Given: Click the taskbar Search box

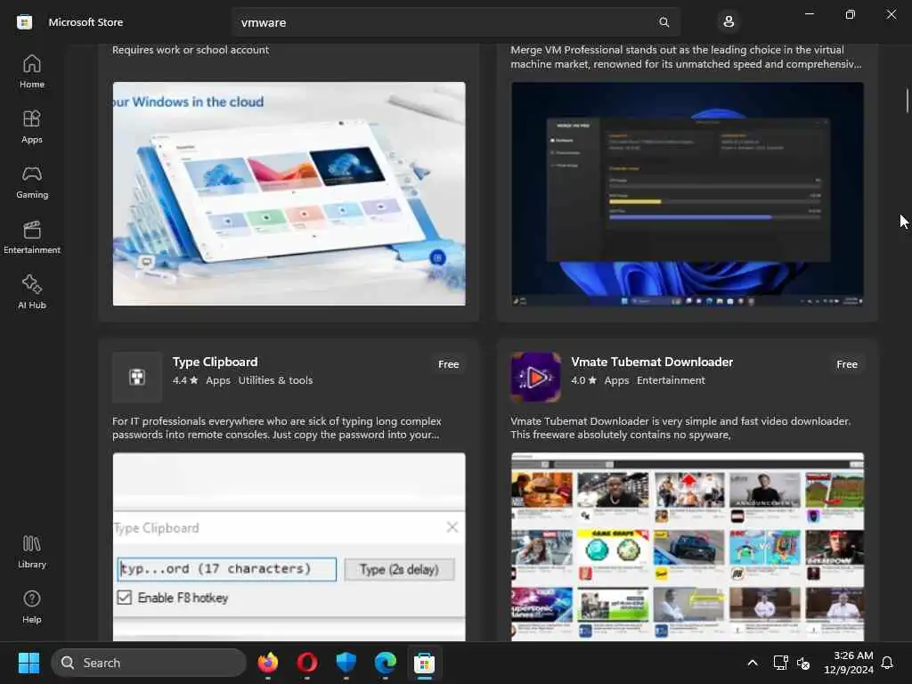Looking at the screenshot, I should pos(149,663).
